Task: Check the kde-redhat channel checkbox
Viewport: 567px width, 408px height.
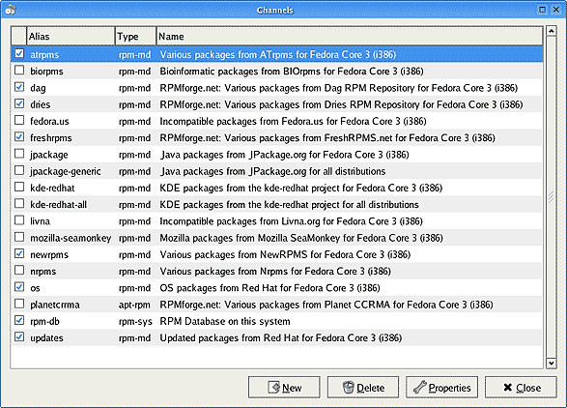Action: pos(19,188)
